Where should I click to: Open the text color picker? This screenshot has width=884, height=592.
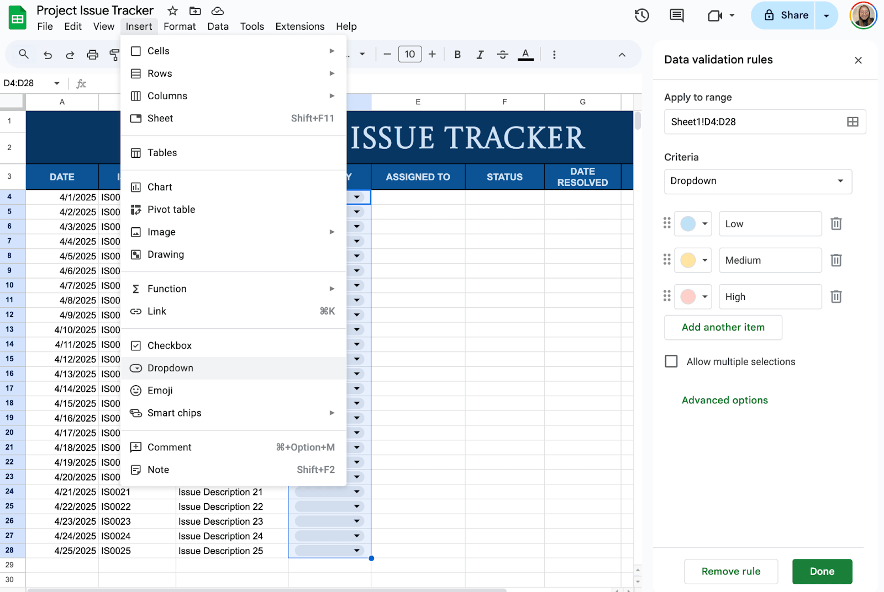click(x=525, y=55)
